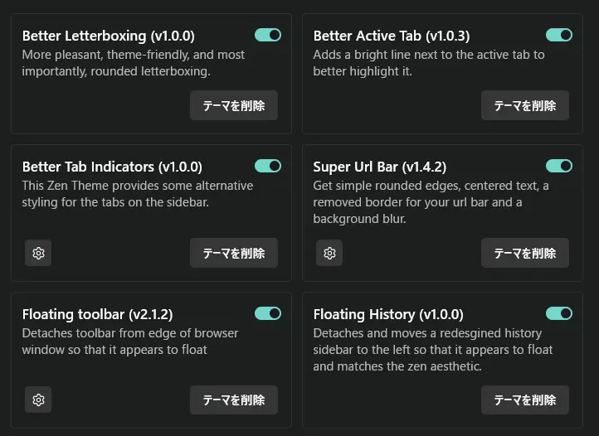Turn off Super Url Bar toggle
The width and height of the screenshot is (599, 436).
tap(559, 166)
